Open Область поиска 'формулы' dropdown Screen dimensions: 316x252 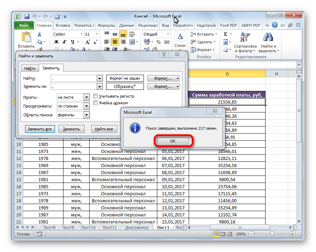(86, 115)
